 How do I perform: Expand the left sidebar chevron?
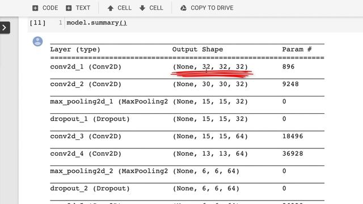(5, 28)
